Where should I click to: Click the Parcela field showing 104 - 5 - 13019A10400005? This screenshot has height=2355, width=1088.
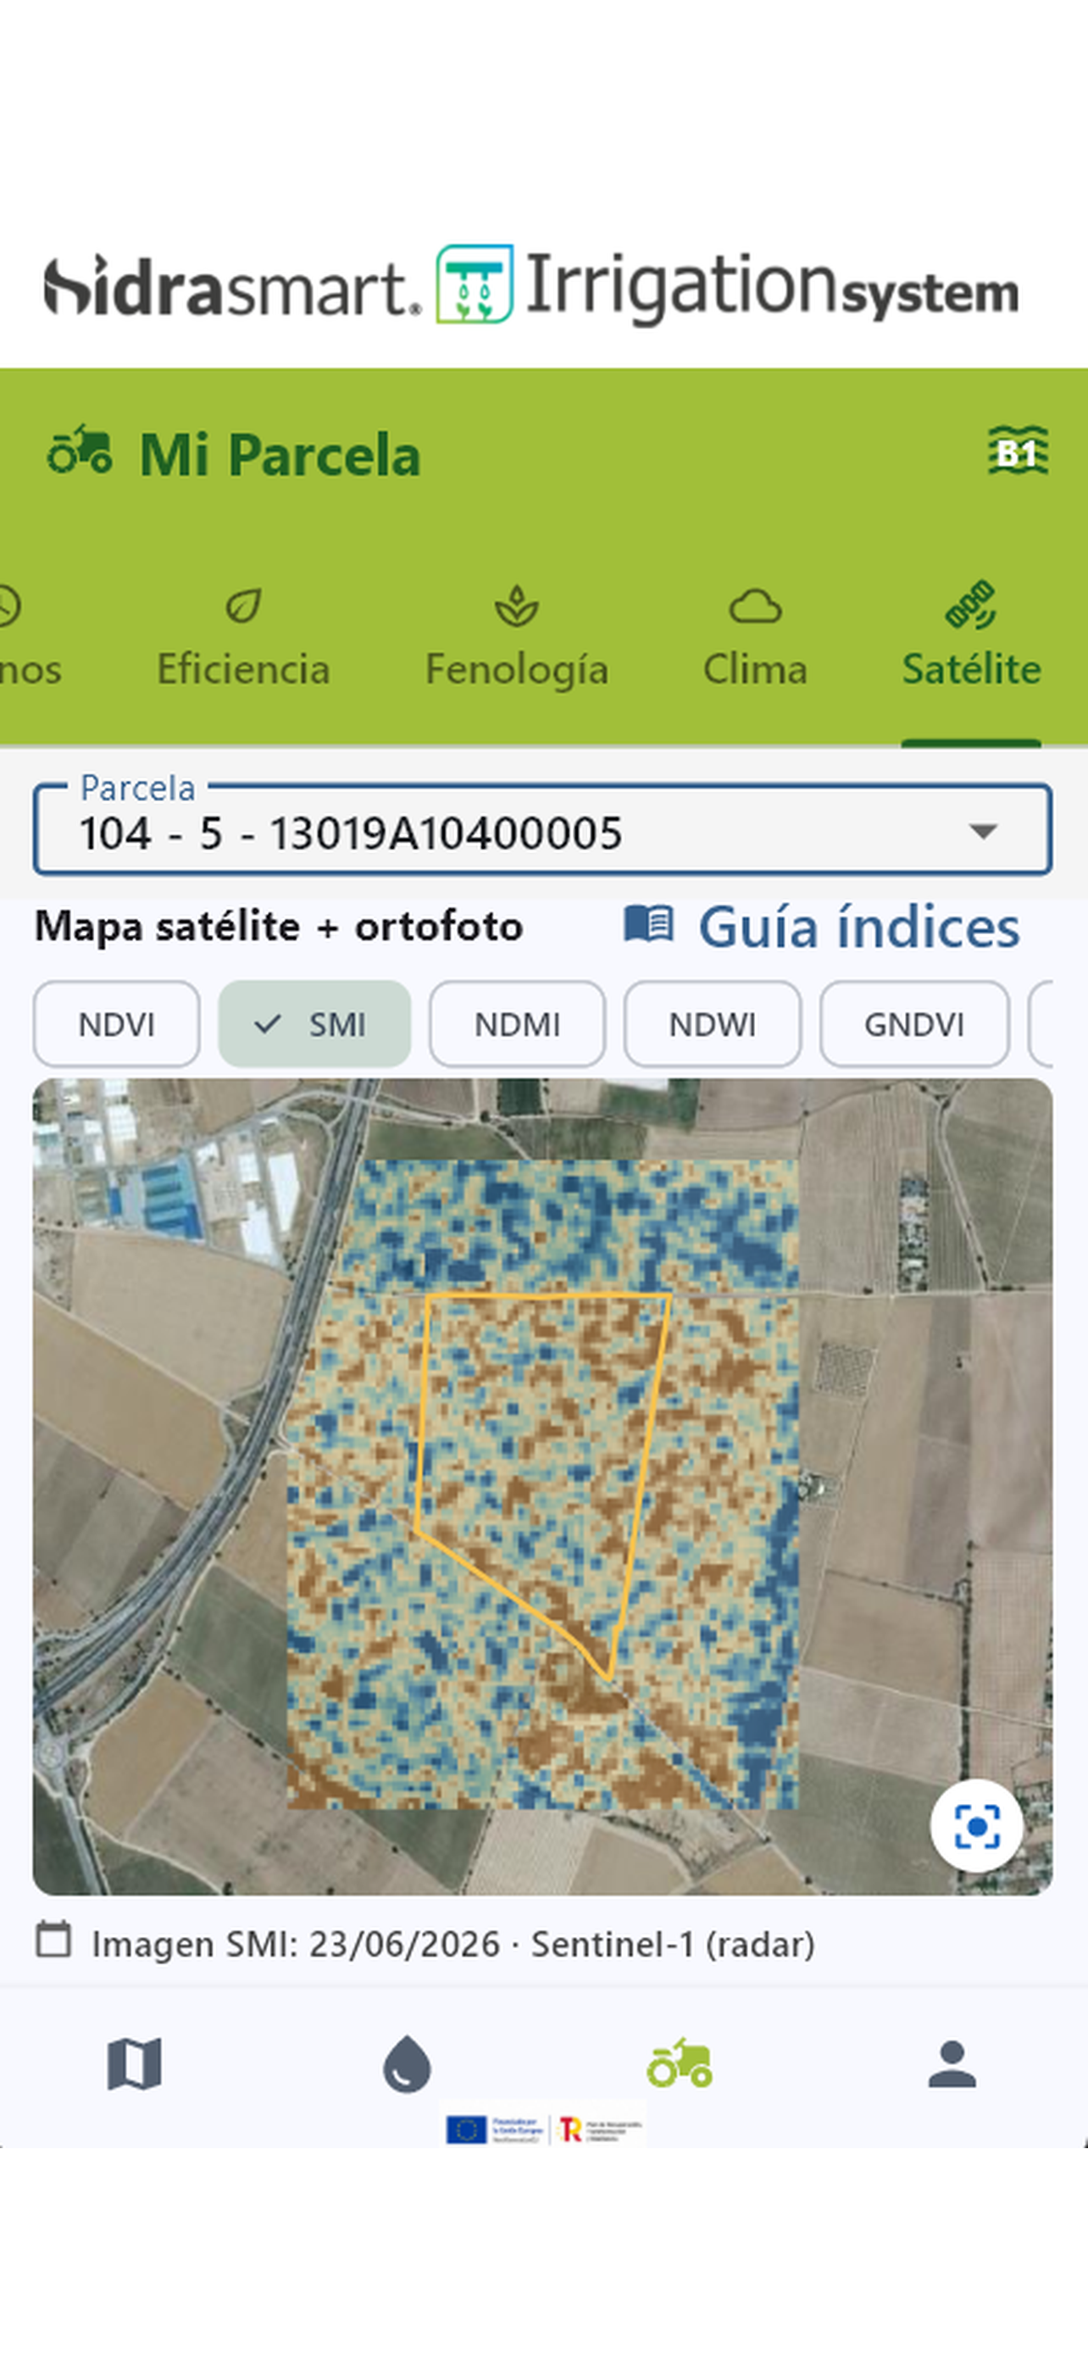pyautogui.click(x=542, y=829)
